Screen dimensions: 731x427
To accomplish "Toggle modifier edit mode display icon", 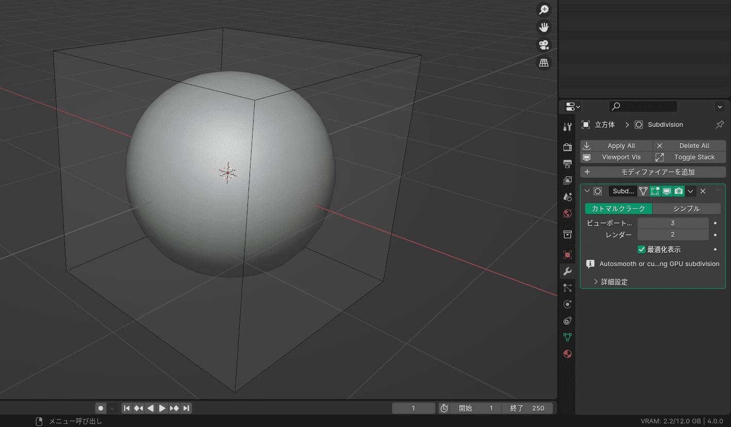I will point(655,191).
